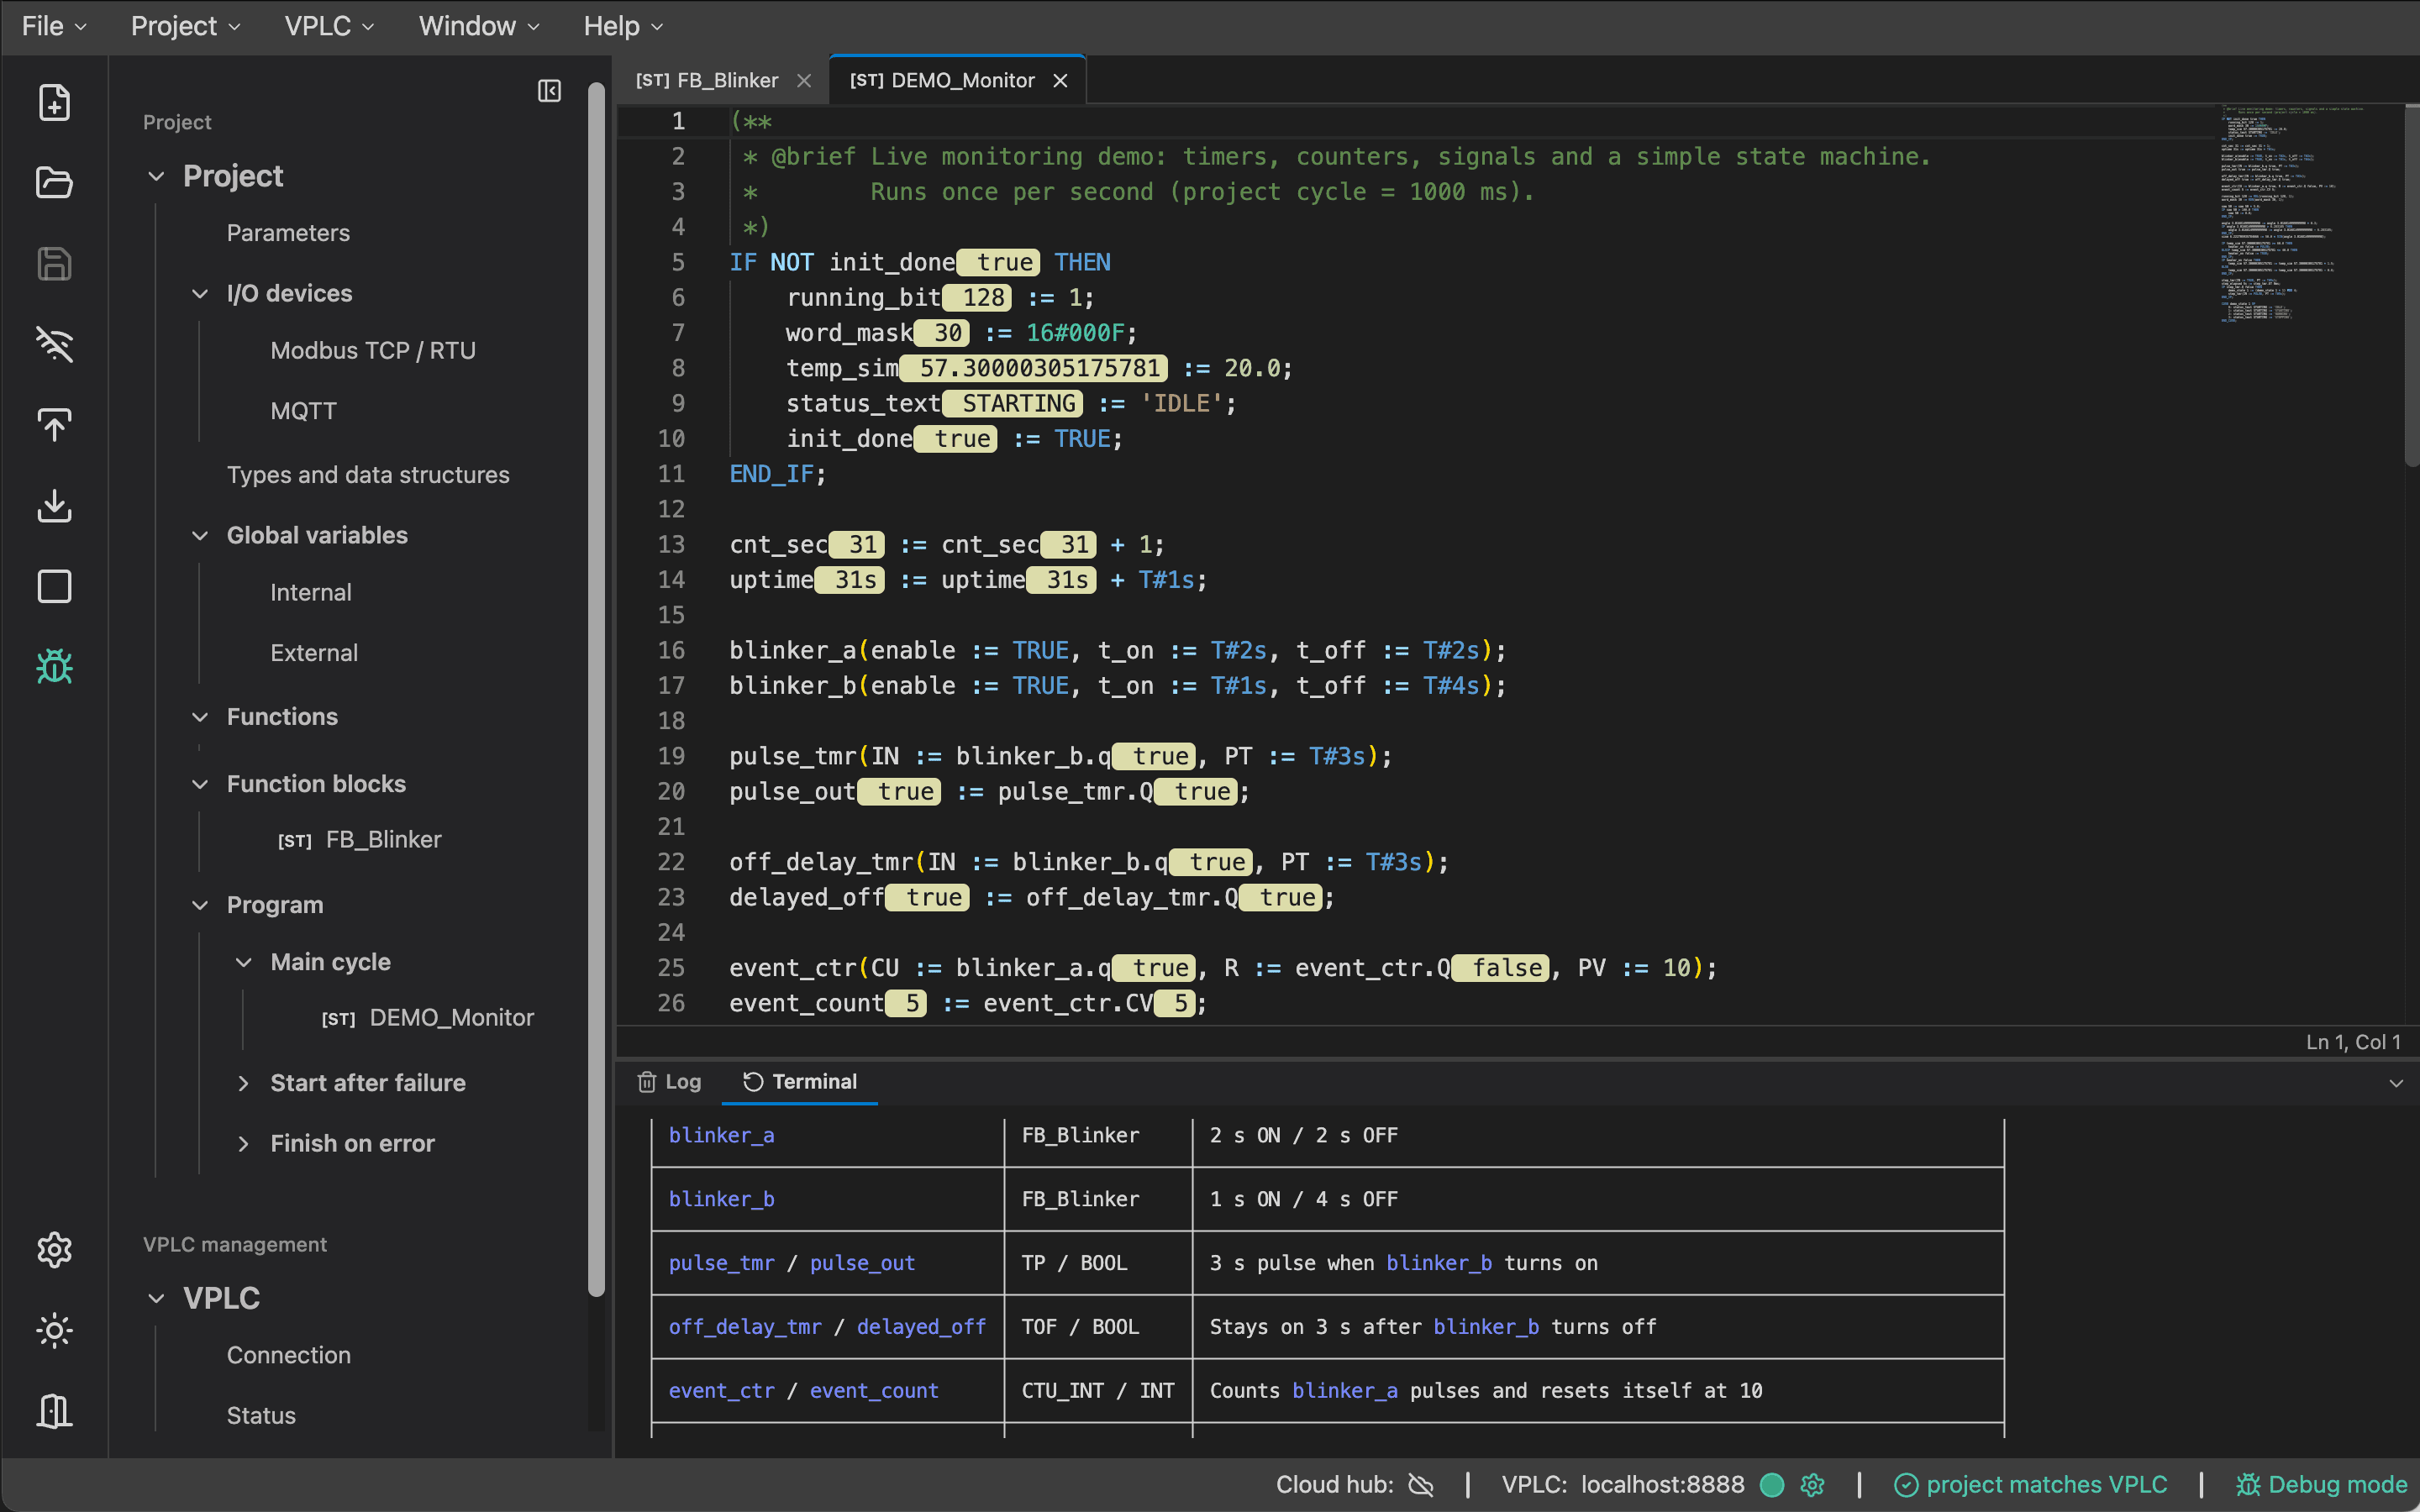Screen dimensions: 2420x1512
Task: Click Debug mode in status bar
Action: (2321, 1484)
